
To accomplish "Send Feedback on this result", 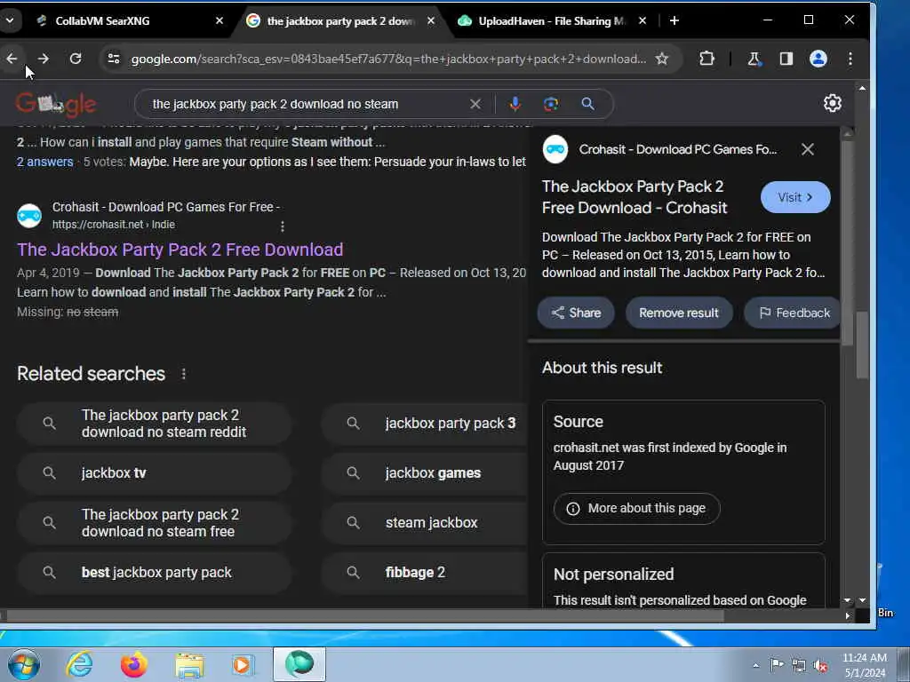I will click(x=794, y=313).
